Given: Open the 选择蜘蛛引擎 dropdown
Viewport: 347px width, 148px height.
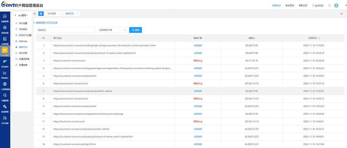Looking at the screenshot, I should pyautogui.click(x=112, y=30).
